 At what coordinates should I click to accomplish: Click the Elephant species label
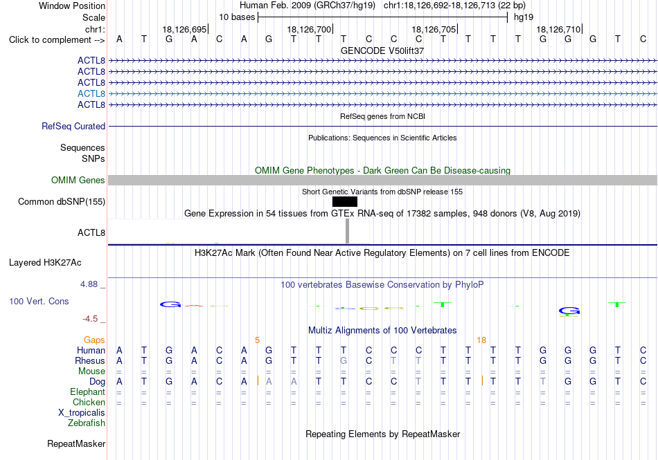click(x=87, y=392)
